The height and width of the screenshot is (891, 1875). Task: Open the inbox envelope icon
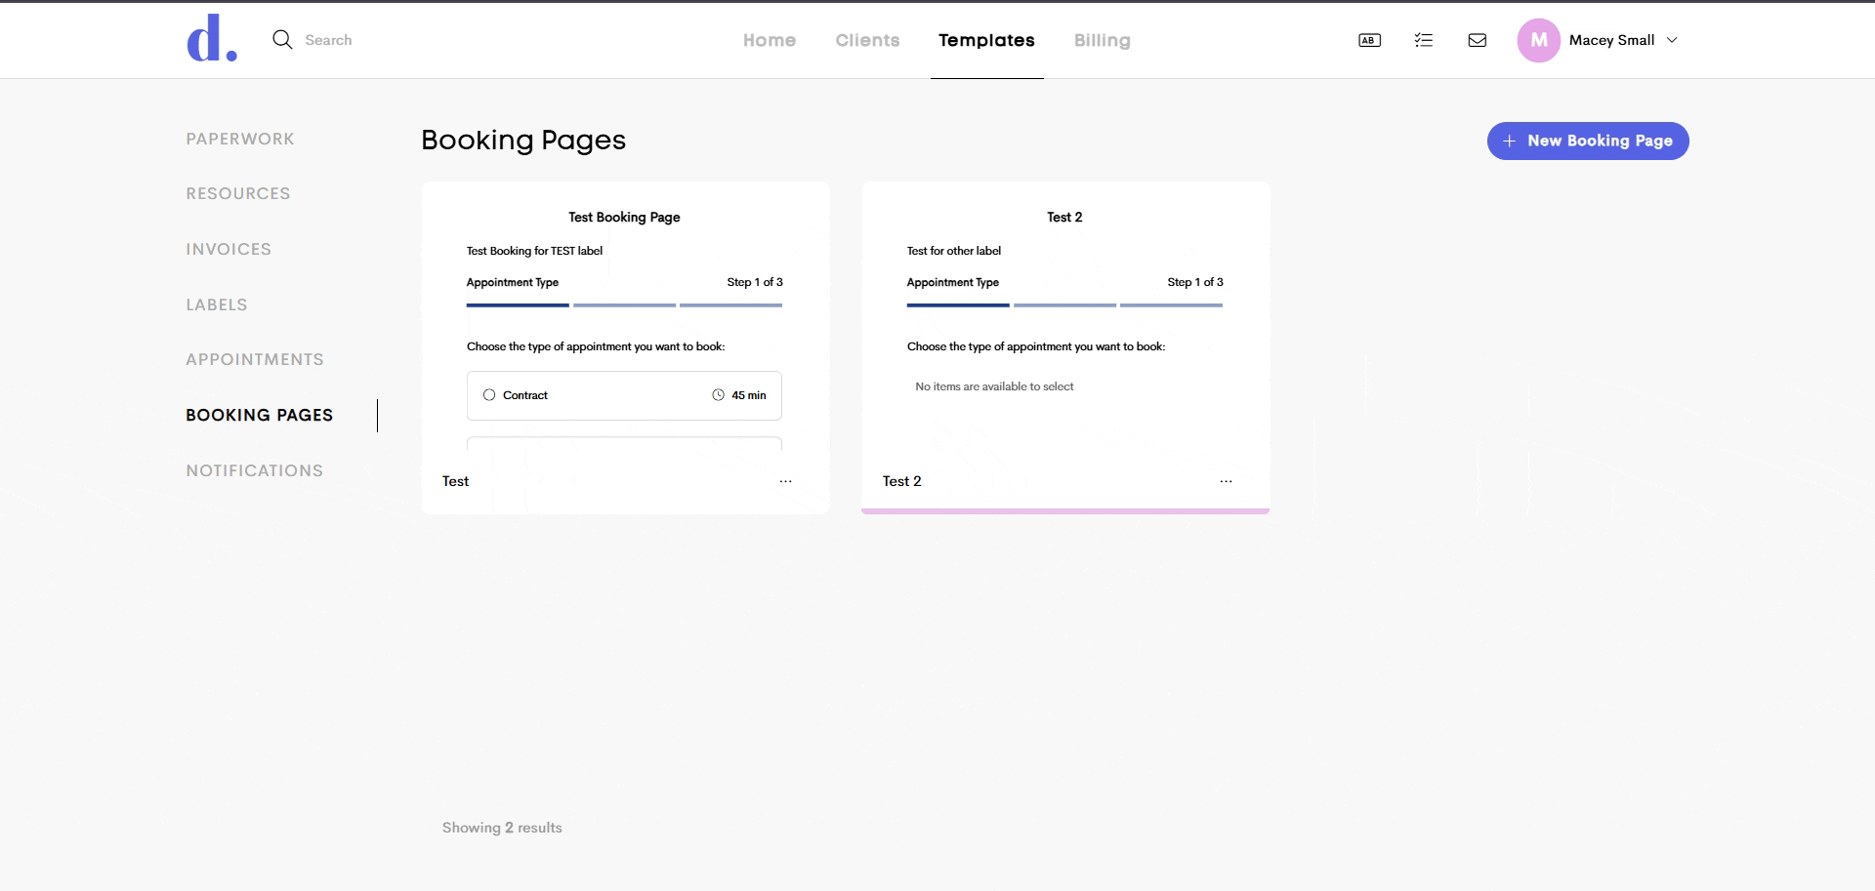coord(1477,40)
